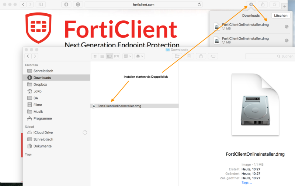Click Löschen button in Downloads popover
Image resolution: width=295 pixels, height=186 pixels.
click(281, 16)
